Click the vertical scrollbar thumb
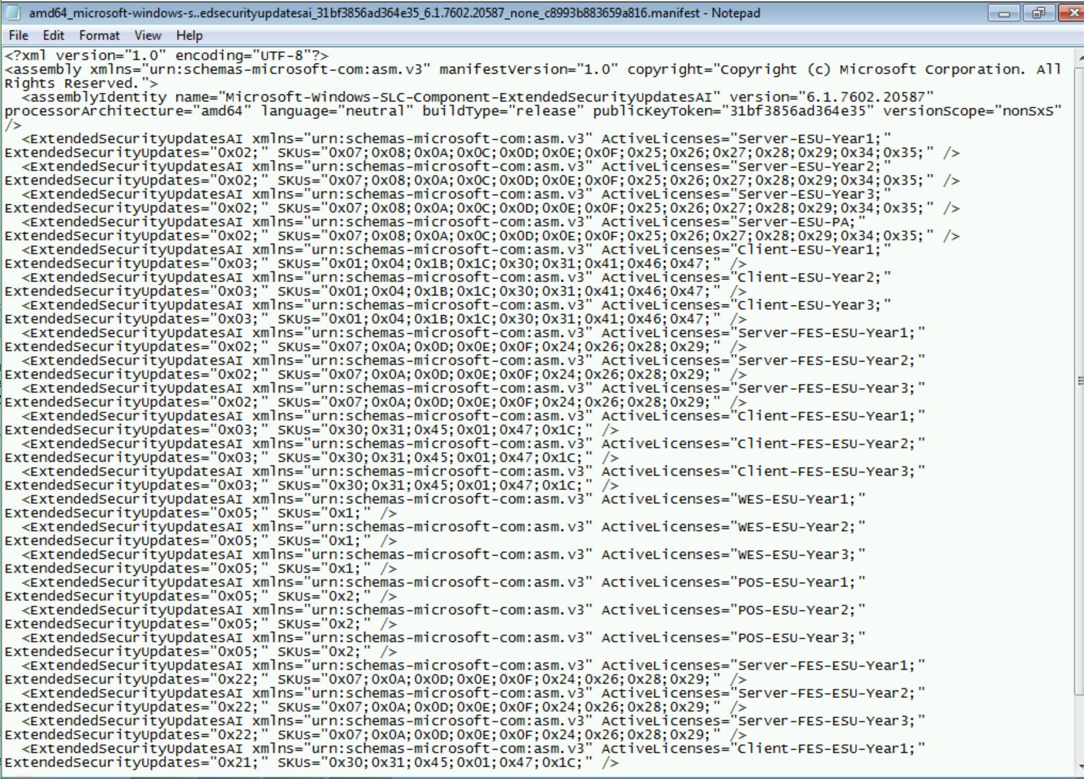The image size is (1084, 779). 1080,381
